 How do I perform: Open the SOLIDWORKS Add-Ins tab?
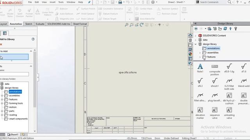59,24
